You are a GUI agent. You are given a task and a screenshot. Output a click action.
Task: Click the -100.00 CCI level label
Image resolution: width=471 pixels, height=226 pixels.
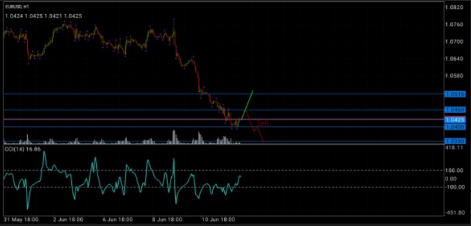456,187
